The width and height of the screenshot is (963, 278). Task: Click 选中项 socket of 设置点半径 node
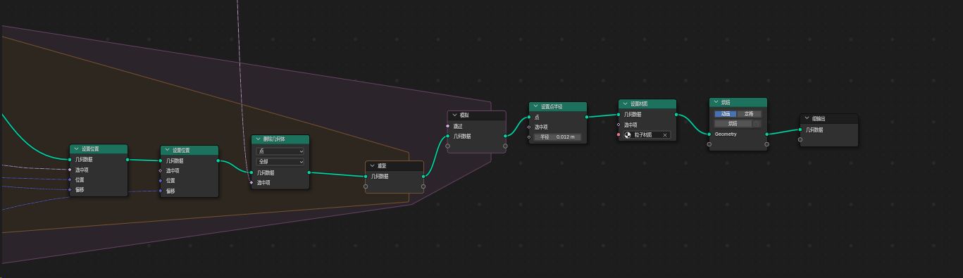coord(529,127)
